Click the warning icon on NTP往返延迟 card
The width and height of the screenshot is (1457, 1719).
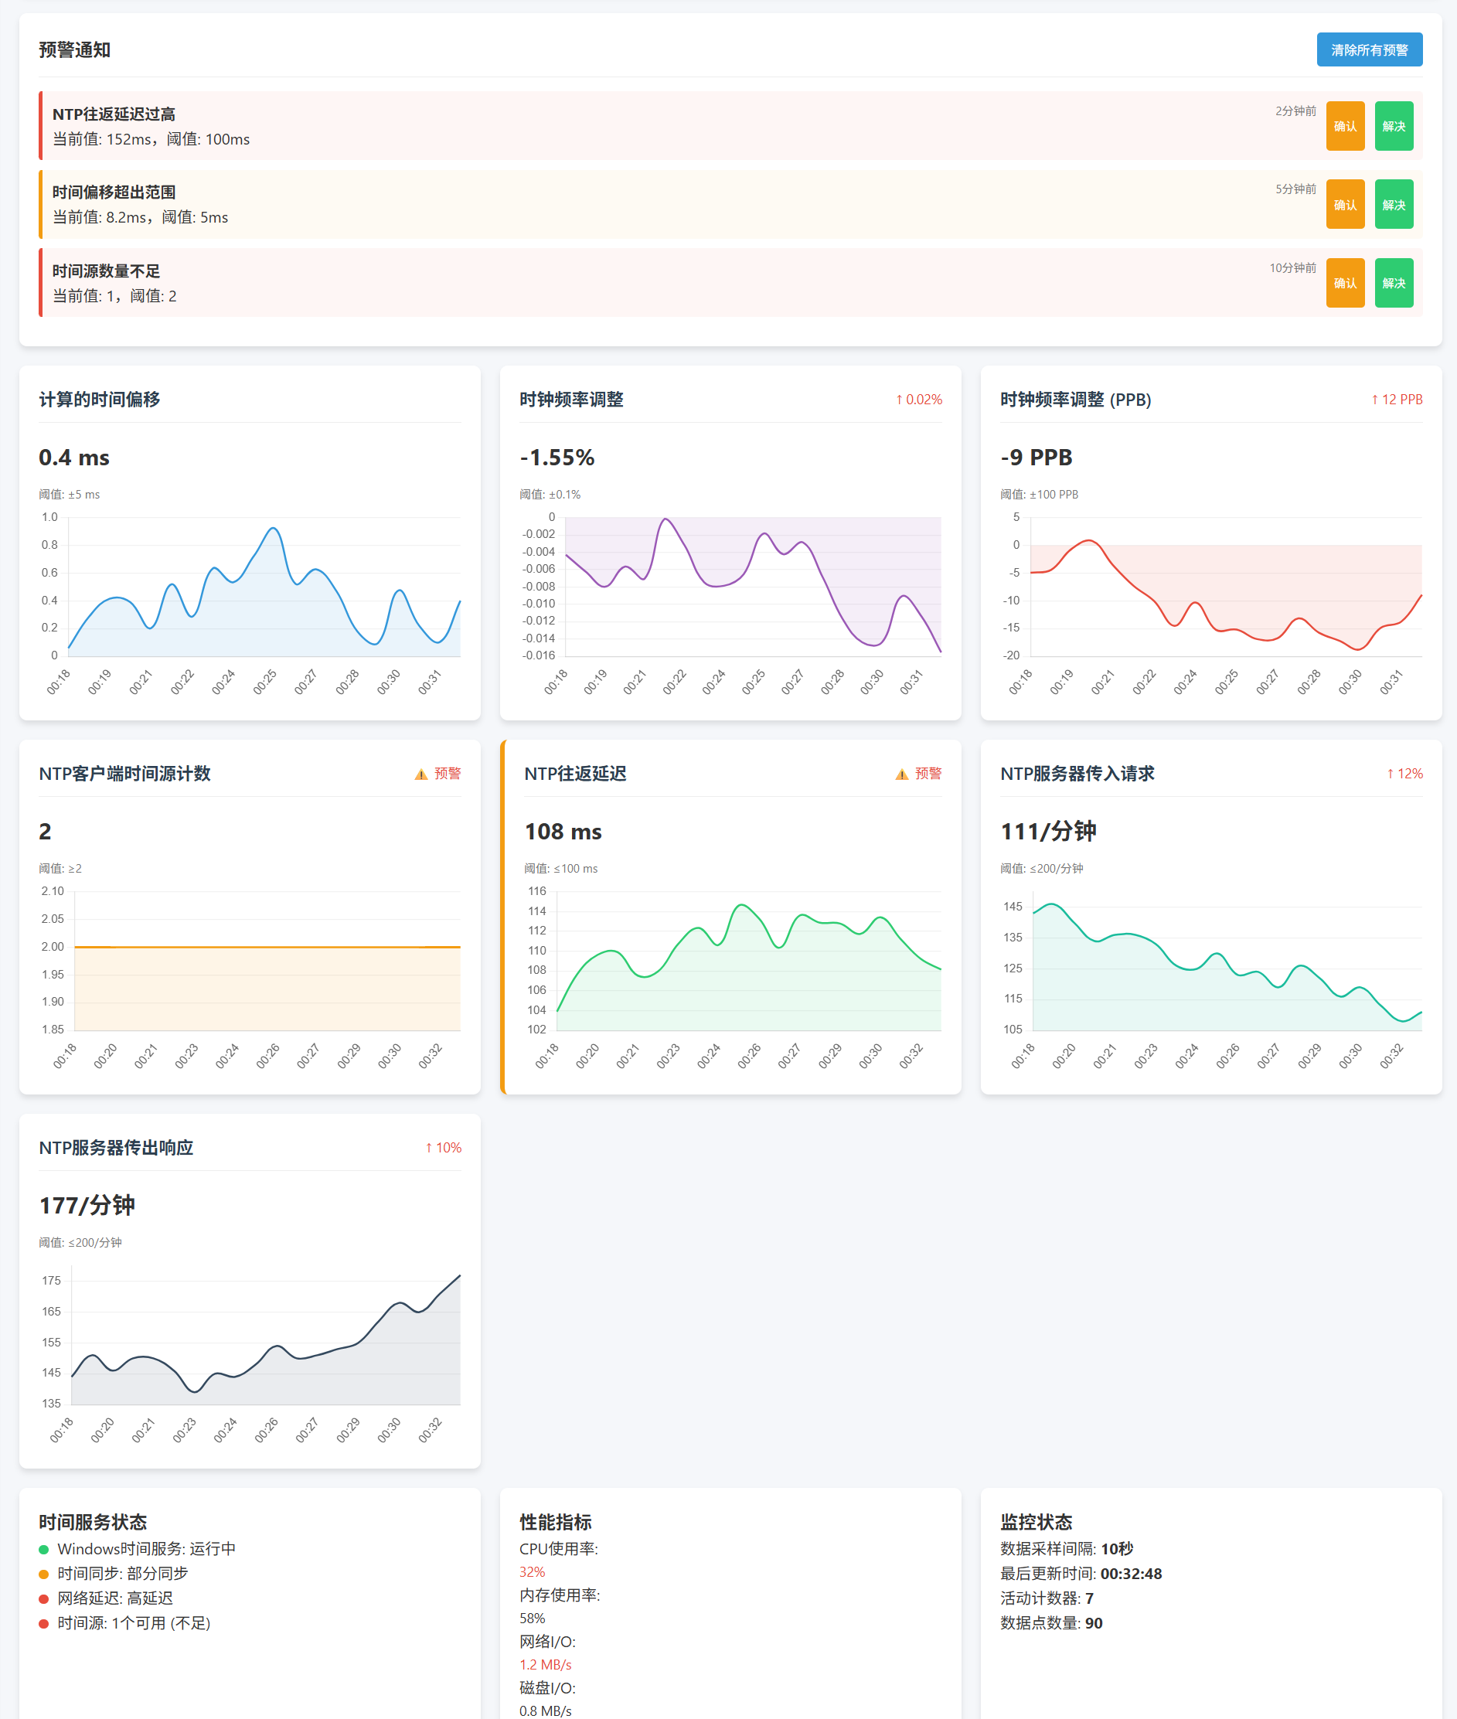(x=902, y=774)
